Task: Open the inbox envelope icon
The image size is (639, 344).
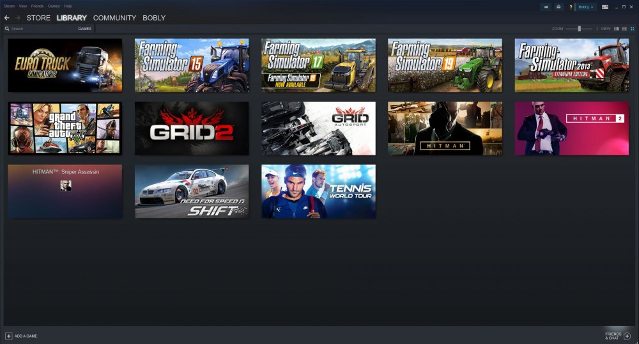Action: tap(558, 7)
